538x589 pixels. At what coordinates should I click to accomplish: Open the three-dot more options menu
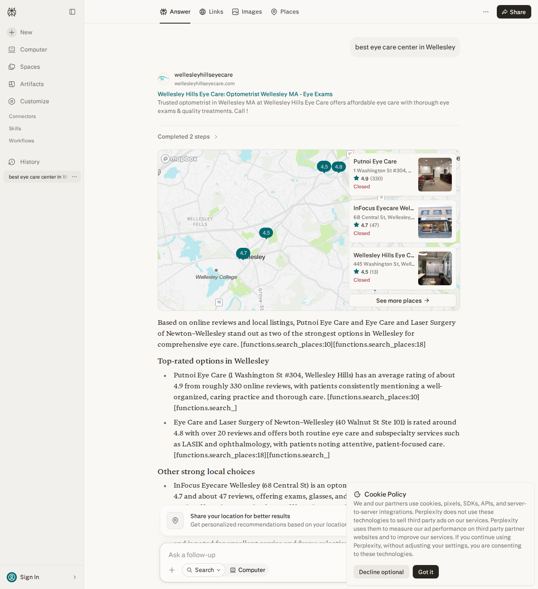coord(486,12)
